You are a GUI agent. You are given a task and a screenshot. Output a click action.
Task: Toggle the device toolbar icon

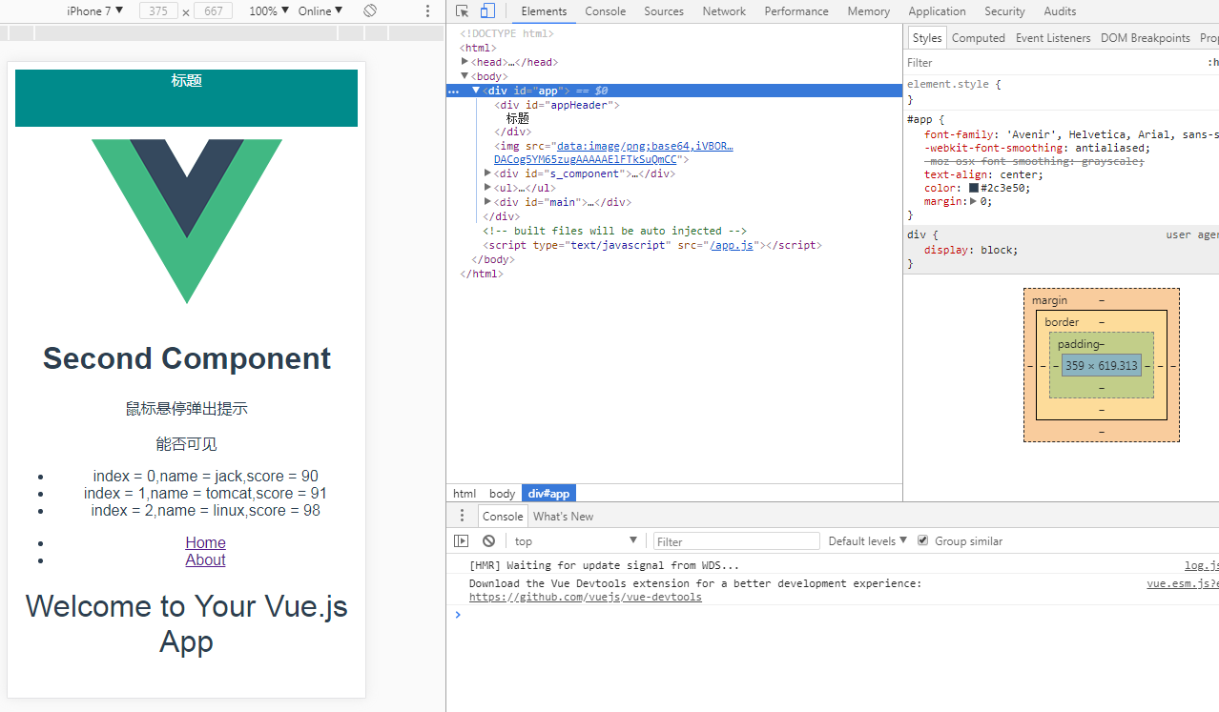tap(487, 11)
